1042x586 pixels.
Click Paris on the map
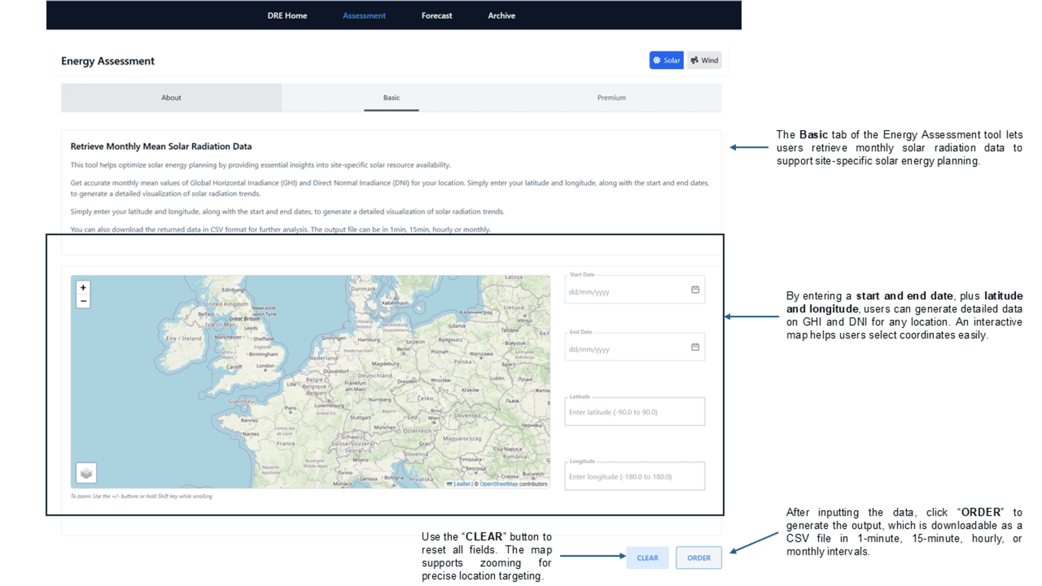click(290, 409)
